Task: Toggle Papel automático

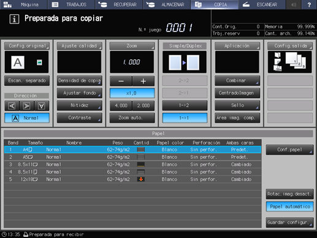Action: (x=290, y=207)
